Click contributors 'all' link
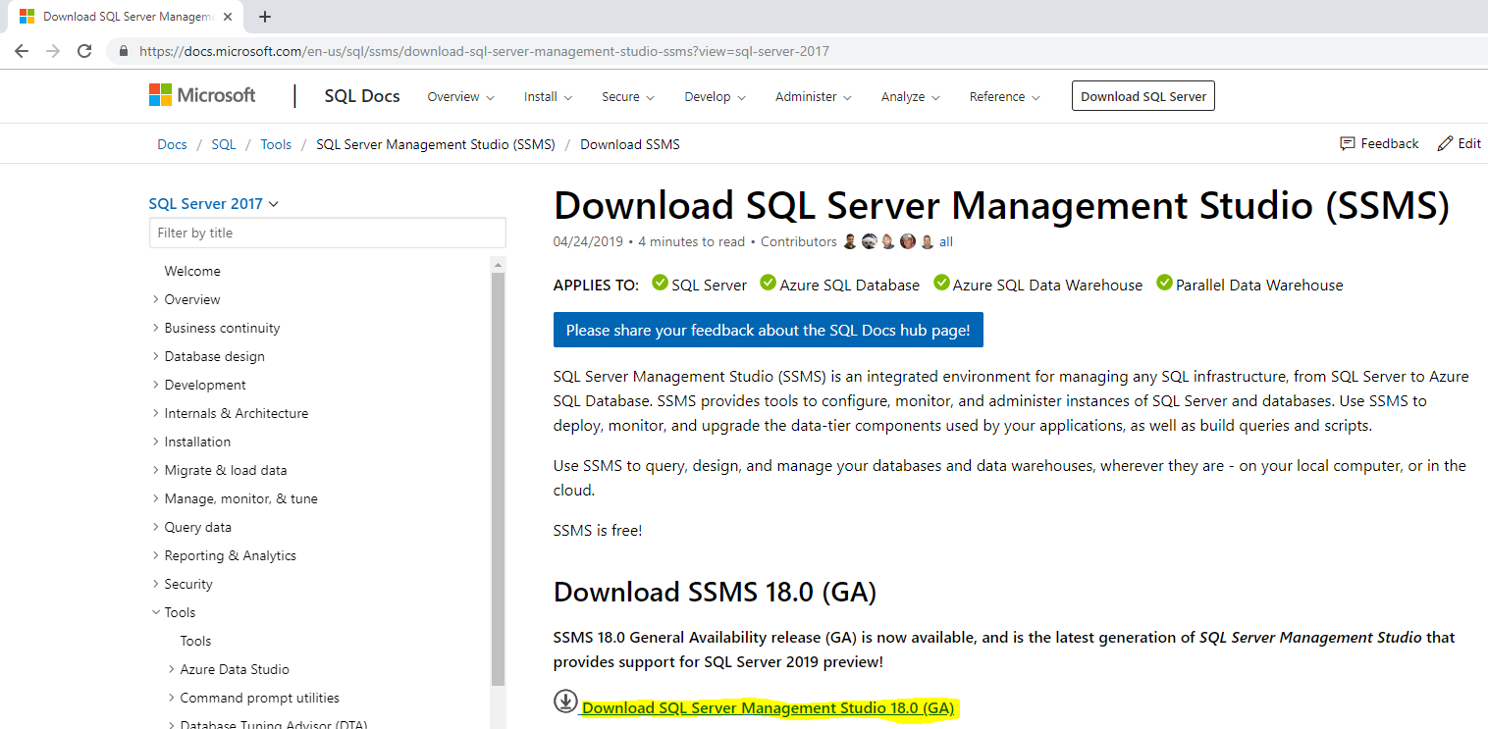The height and width of the screenshot is (729, 1488). pos(946,241)
